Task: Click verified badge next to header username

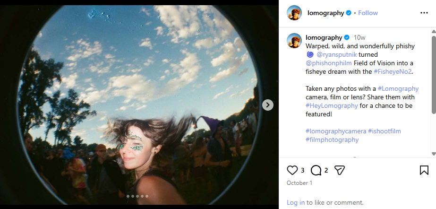Action: point(349,13)
